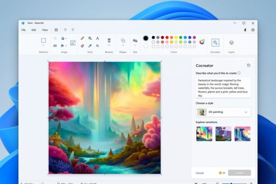The image size is (276, 184).
Task: Select the Fill with color tool
Action: 89,38
